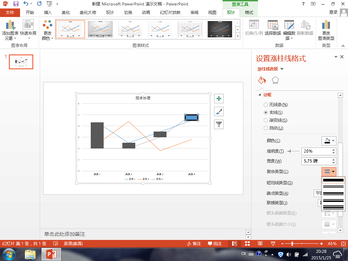Switch to 开始 Home tab
This screenshot has height=261, width=348.
point(30,13)
